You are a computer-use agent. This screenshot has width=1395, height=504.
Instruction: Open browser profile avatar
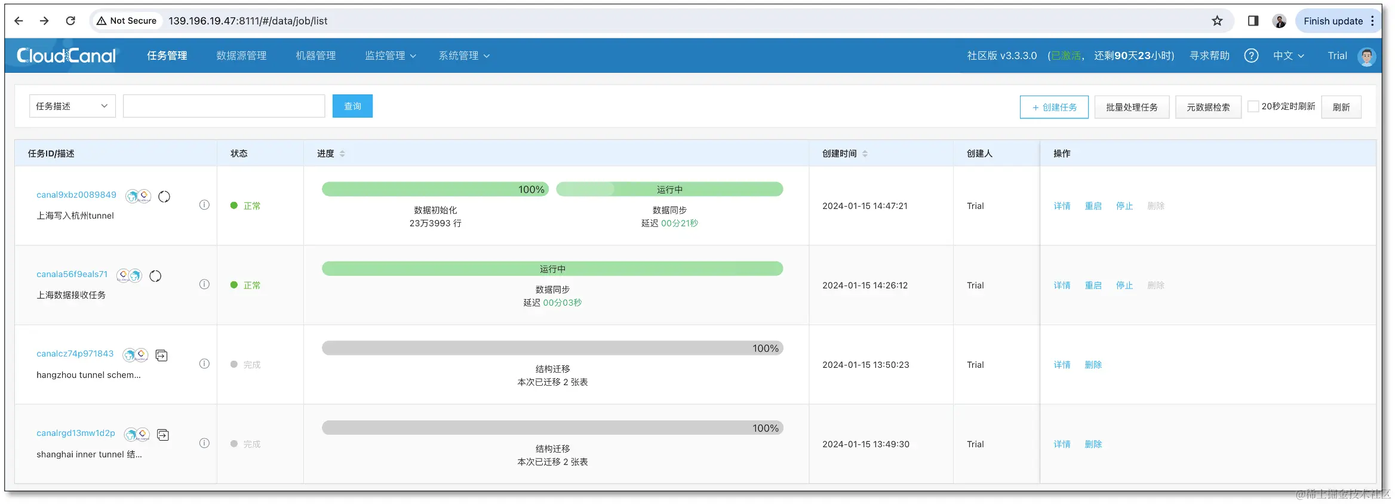click(1279, 21)
